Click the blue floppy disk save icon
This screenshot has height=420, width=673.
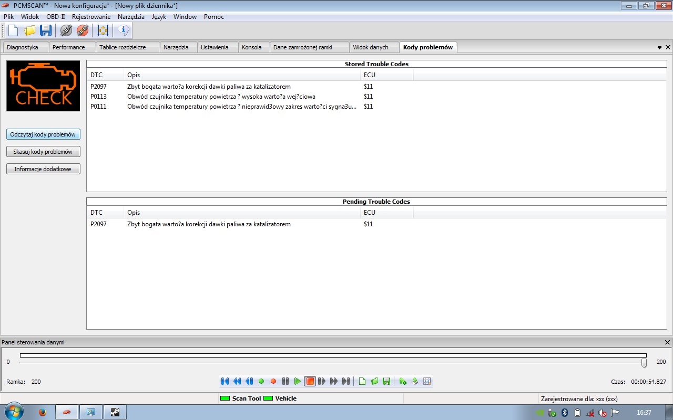click(x=46, y=30)
